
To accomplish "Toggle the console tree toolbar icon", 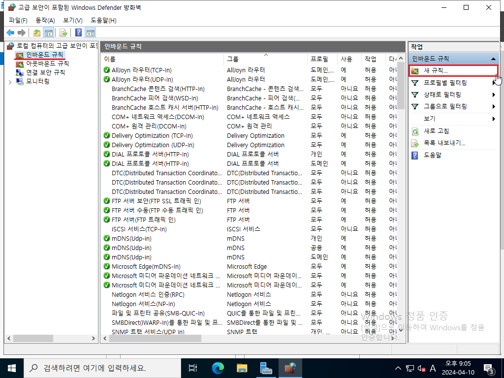I will coord(49,32).
